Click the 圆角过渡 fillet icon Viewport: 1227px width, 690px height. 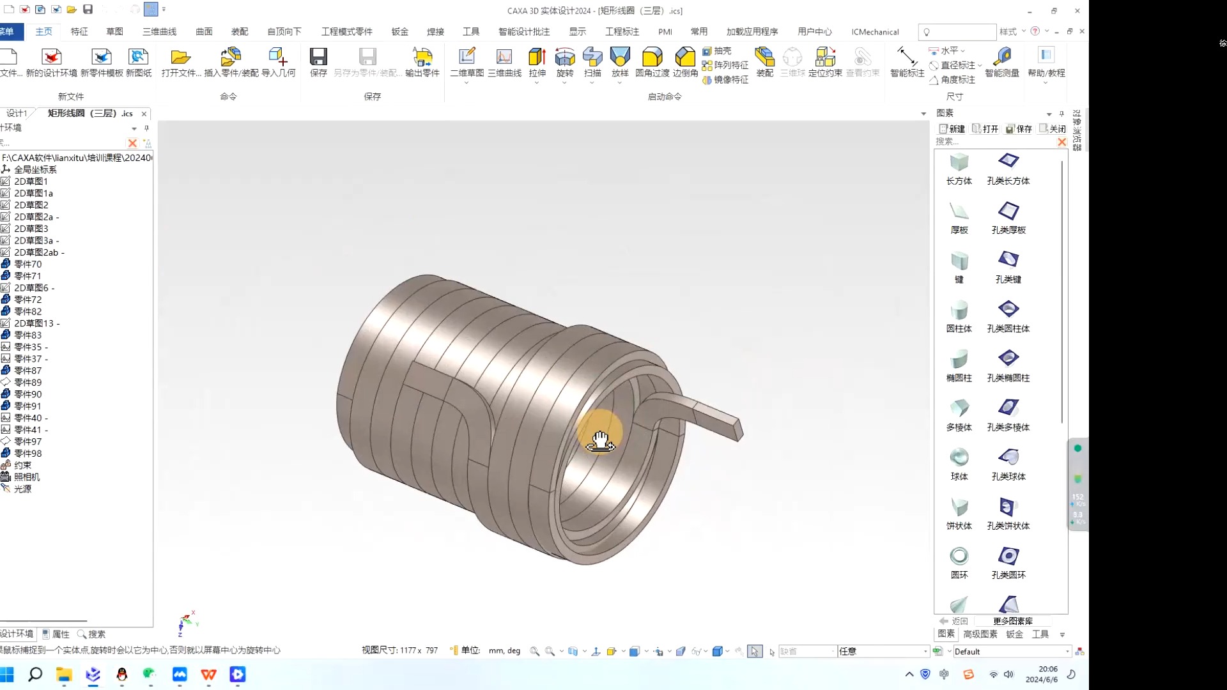652,58
